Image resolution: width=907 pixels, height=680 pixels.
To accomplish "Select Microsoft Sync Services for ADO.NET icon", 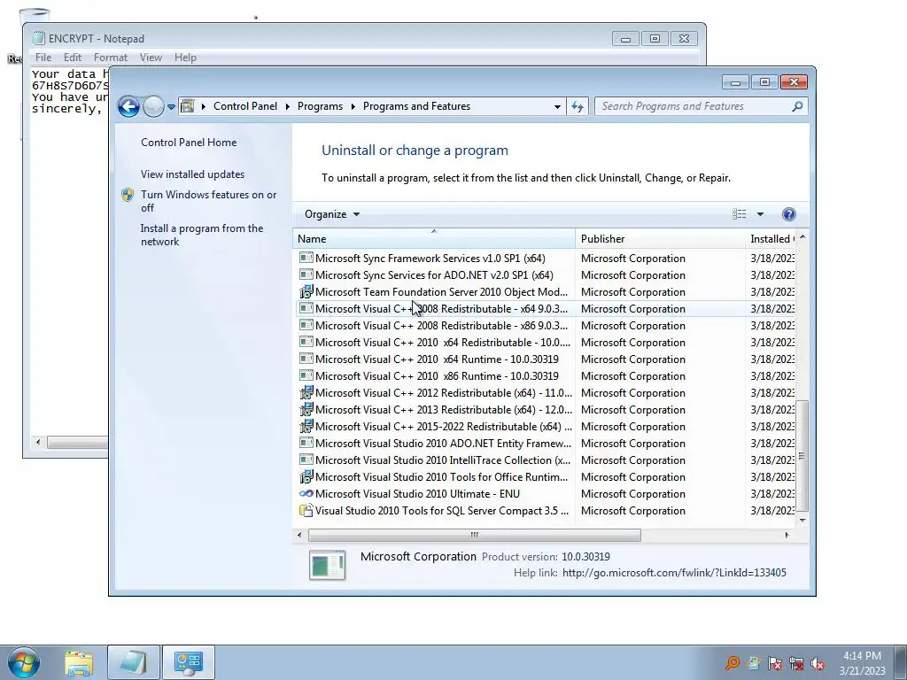I will pyautogui.click(x=306, y=274).
